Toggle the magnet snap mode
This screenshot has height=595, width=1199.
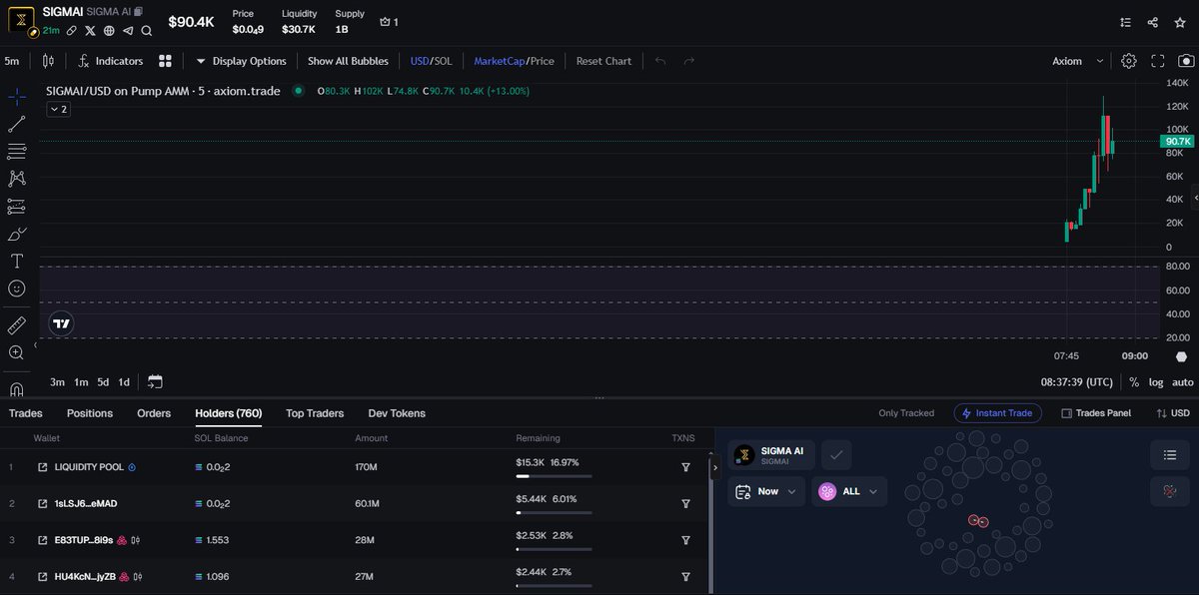click(17, 388)
